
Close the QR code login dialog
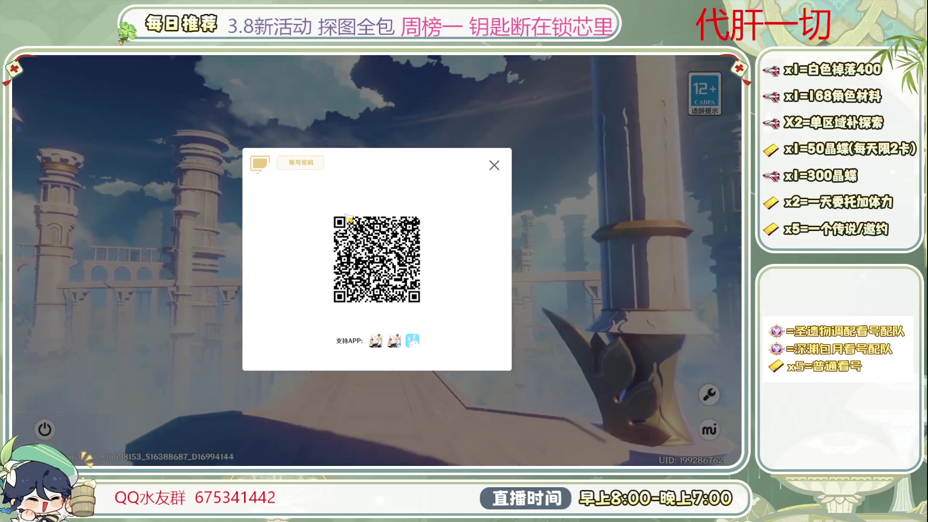(493, 165)
